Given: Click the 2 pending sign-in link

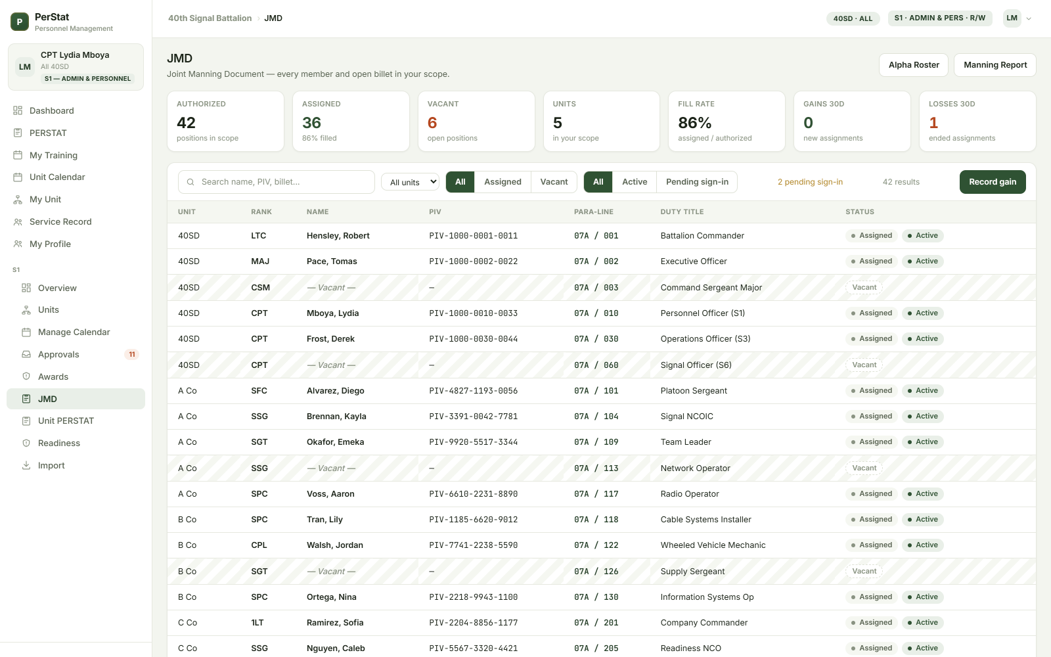Looking at the screenshot, I should point(810,182).
